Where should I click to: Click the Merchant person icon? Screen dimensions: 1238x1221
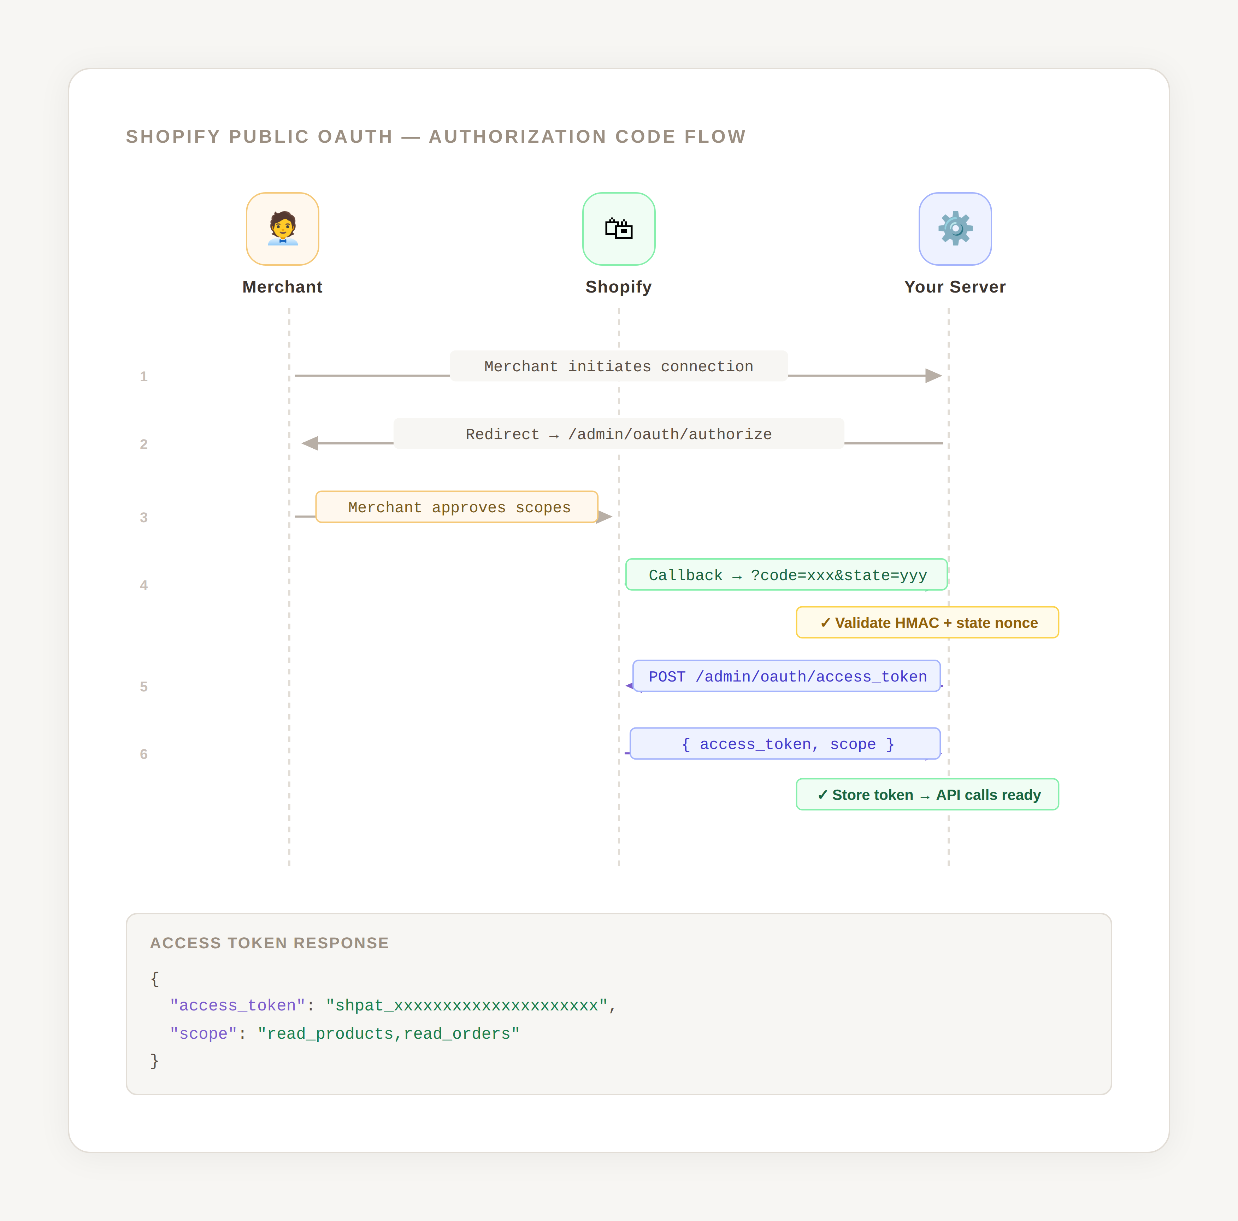click(283, 229)
